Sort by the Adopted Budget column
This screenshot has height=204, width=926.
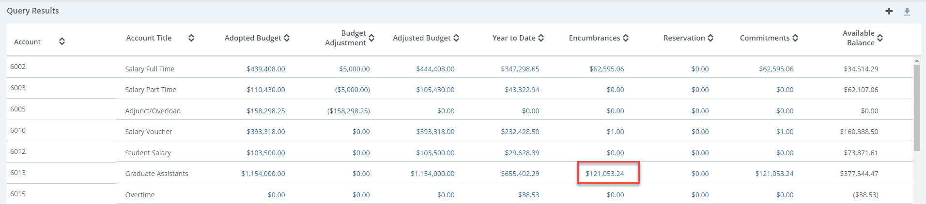287,38
